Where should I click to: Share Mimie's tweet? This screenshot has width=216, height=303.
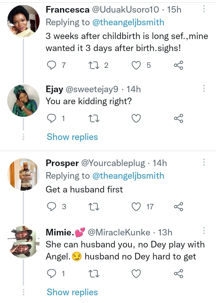point(178,274)
